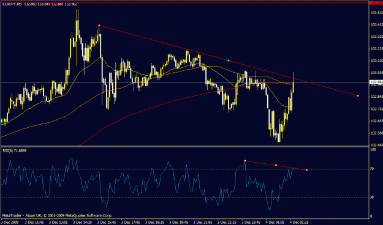Click the 133.130 price axis label
Image resolution: width=383 pixels, height=225 pixels.
coord(376,61)
